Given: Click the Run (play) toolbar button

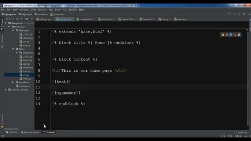Looking at the screenshot, I should tap(235, 14).
